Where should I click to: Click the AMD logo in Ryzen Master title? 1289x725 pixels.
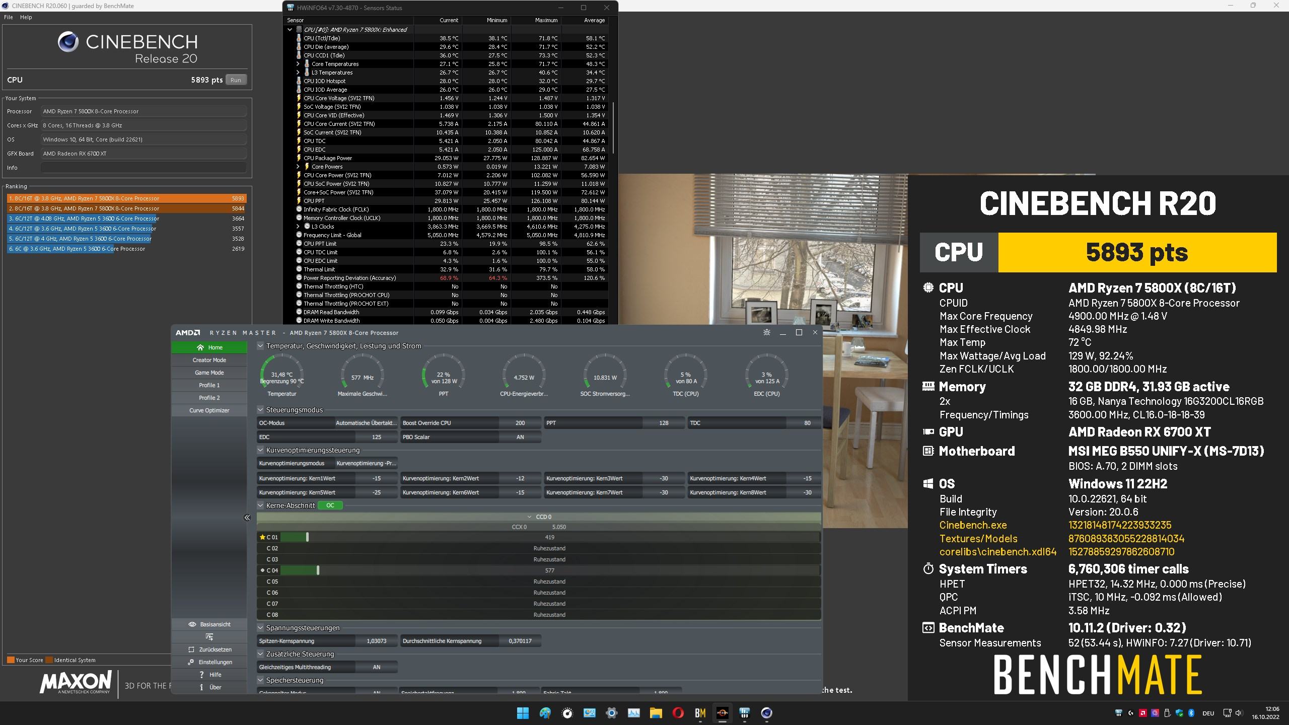[187, 332]
